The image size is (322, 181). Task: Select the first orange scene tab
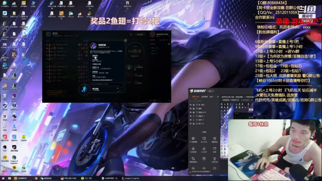click(x=196, y=97)
